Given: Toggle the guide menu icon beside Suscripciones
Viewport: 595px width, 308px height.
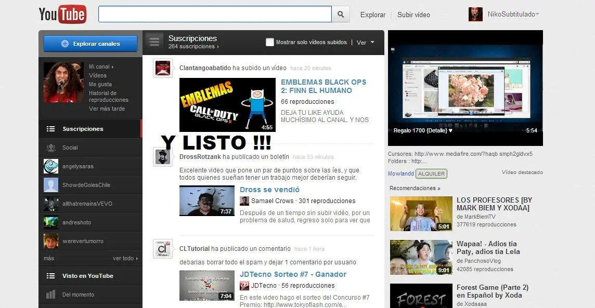Looking at the screenshot, I should click(x=154, y=42).
